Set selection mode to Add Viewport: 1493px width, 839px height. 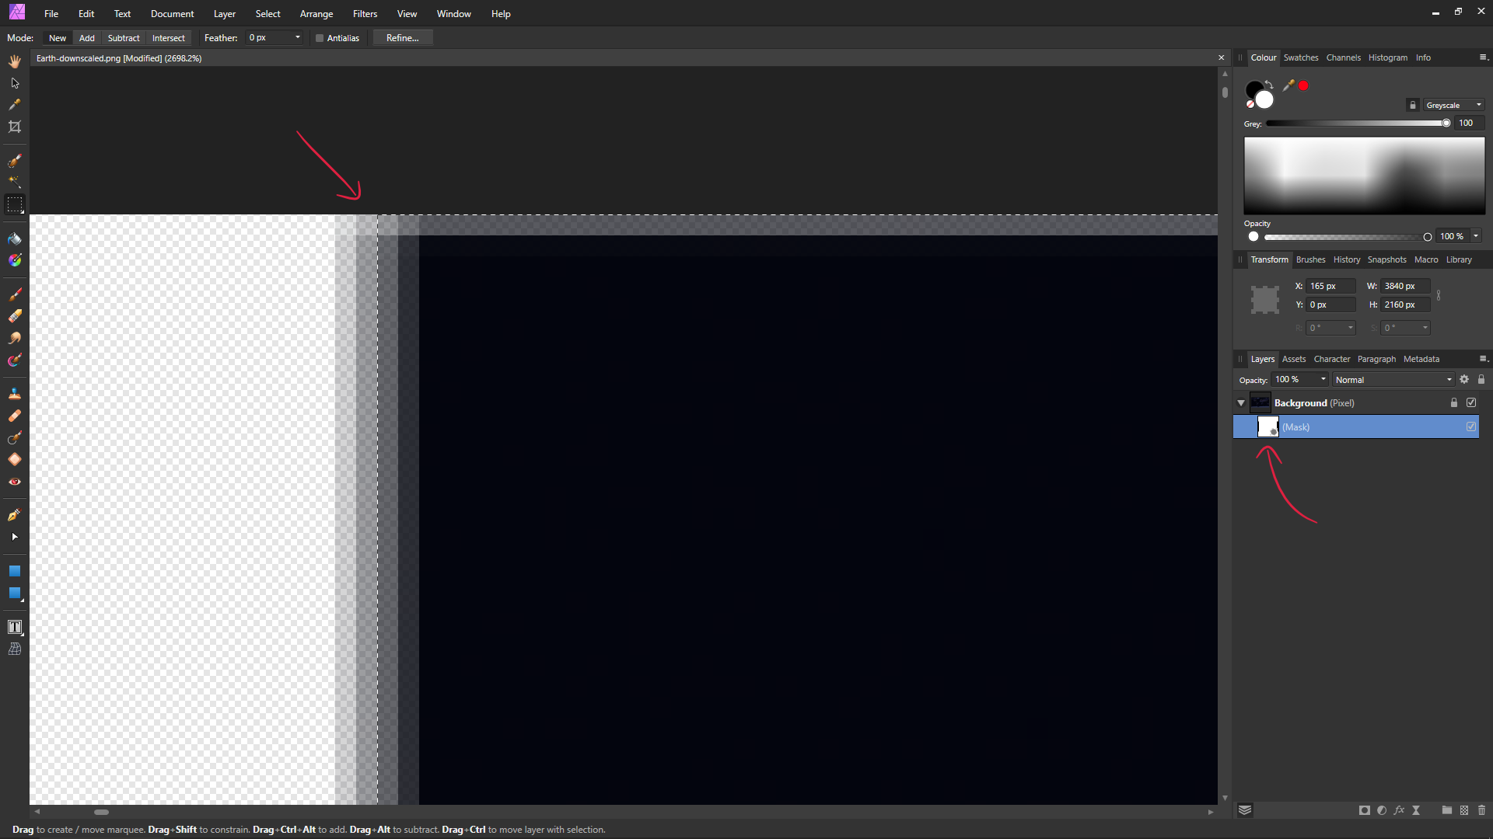coord(87,38)
